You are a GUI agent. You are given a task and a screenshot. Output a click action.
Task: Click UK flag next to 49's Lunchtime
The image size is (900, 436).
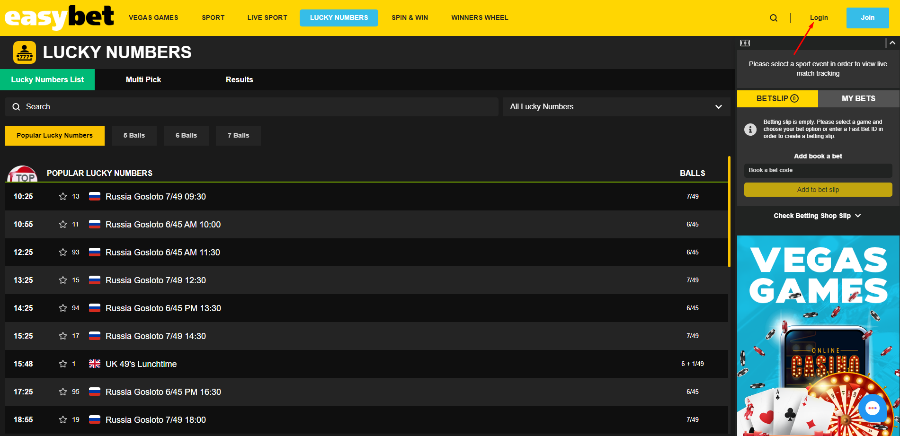(x=95, y=364)
